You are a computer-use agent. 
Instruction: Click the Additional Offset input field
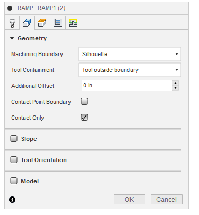[127, 85]
